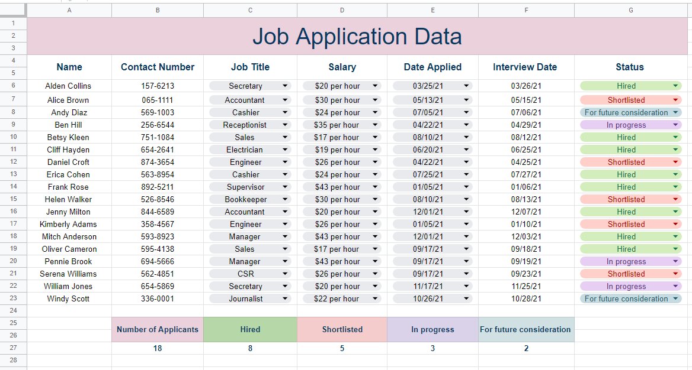The image size is (692, 370).
Task: Select the Serena Williams name cell
Action: tap(69, 274)
